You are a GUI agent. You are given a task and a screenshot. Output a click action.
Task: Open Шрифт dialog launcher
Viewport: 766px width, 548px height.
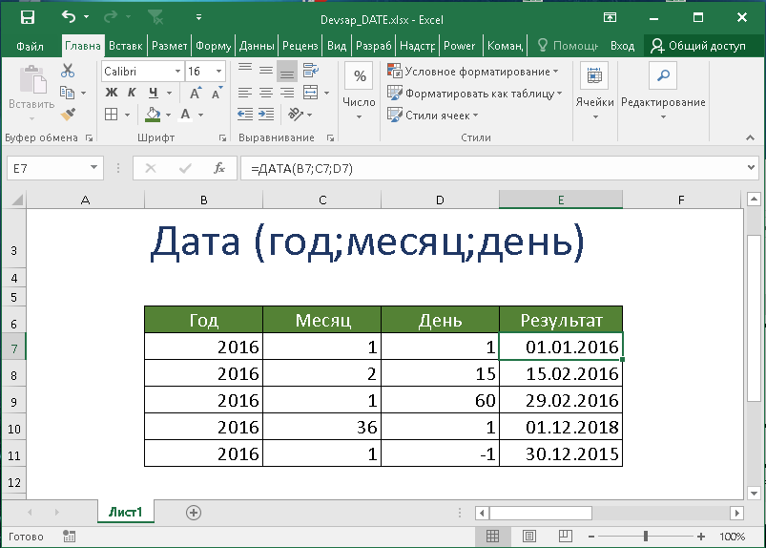[223, 138]
